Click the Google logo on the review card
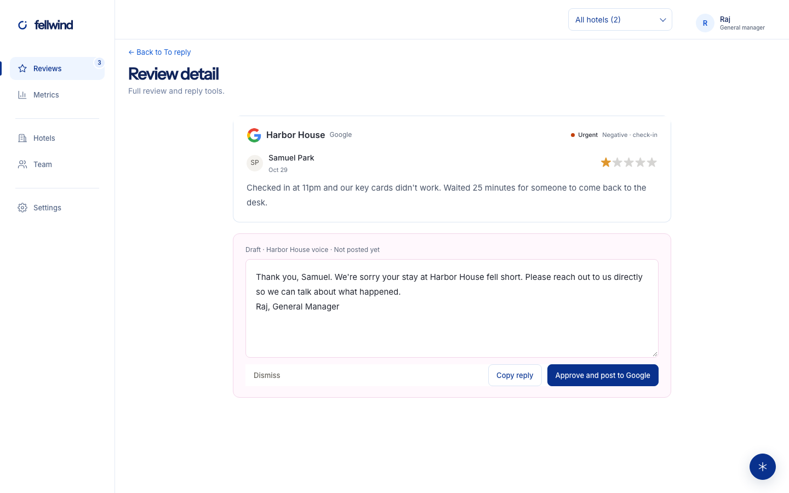Viewport: 789px width, 493px height. [x=254, y=135]
